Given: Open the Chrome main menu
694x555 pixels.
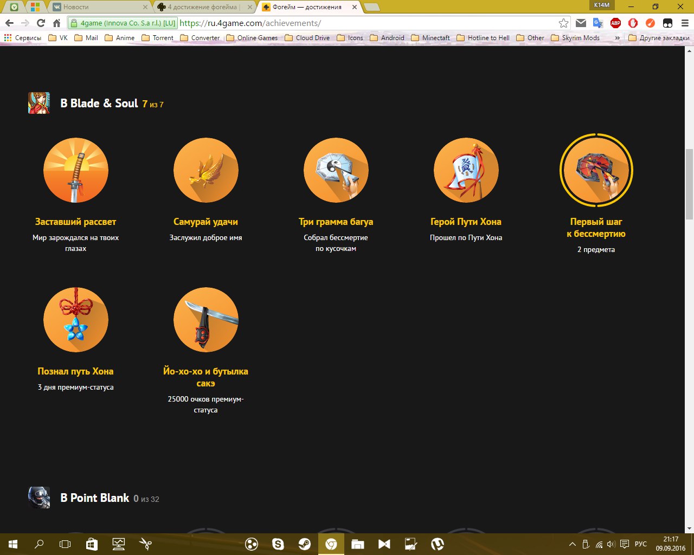Looking at the screenshot, I should (x=684, y=23).
